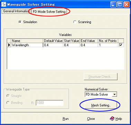Select the Wavelength row arrow marker
The width and height of the screenshot is (131, 125).
tap(9, 45)
